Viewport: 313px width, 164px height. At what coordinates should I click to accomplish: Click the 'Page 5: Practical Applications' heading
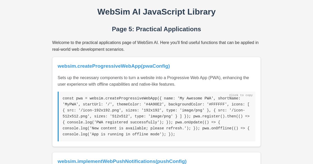tap(156, 29)
